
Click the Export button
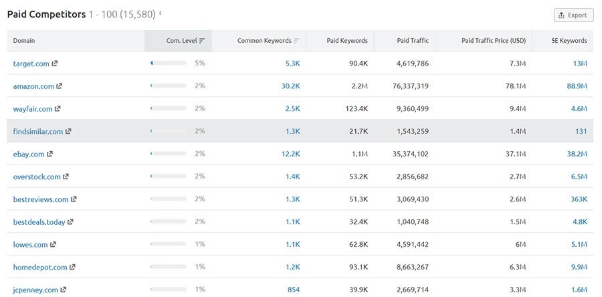point(573,15)
